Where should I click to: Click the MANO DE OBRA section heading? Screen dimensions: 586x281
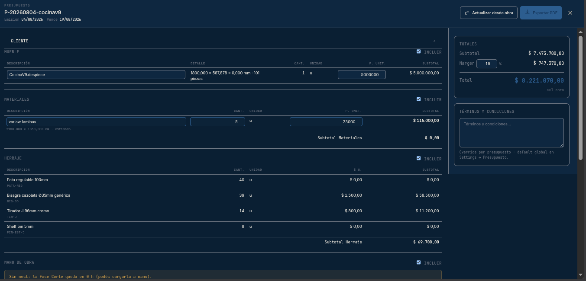coord(19,262)
